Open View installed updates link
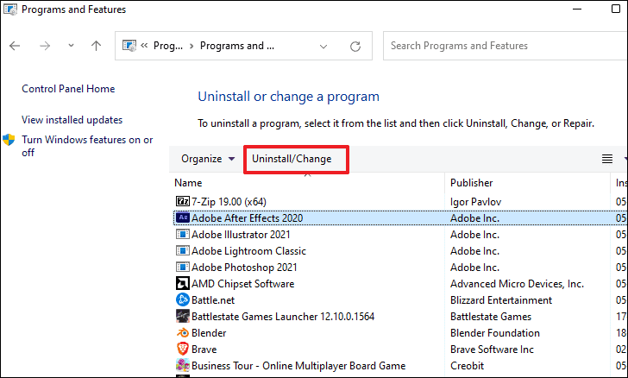Viewport: 628px width, 378px height. tap(72, 120)
